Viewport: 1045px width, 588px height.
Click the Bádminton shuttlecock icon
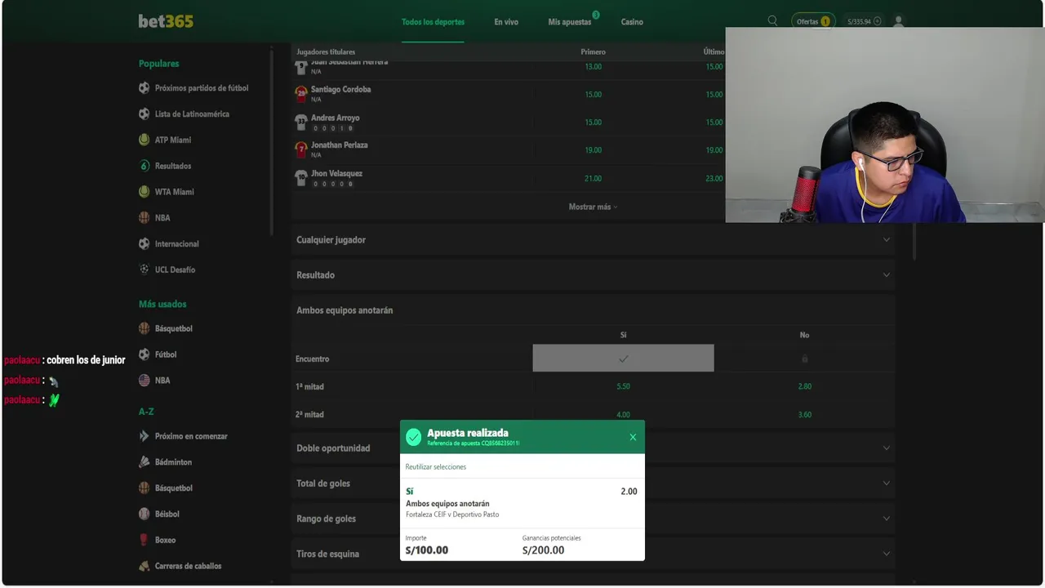click(145, 462)
